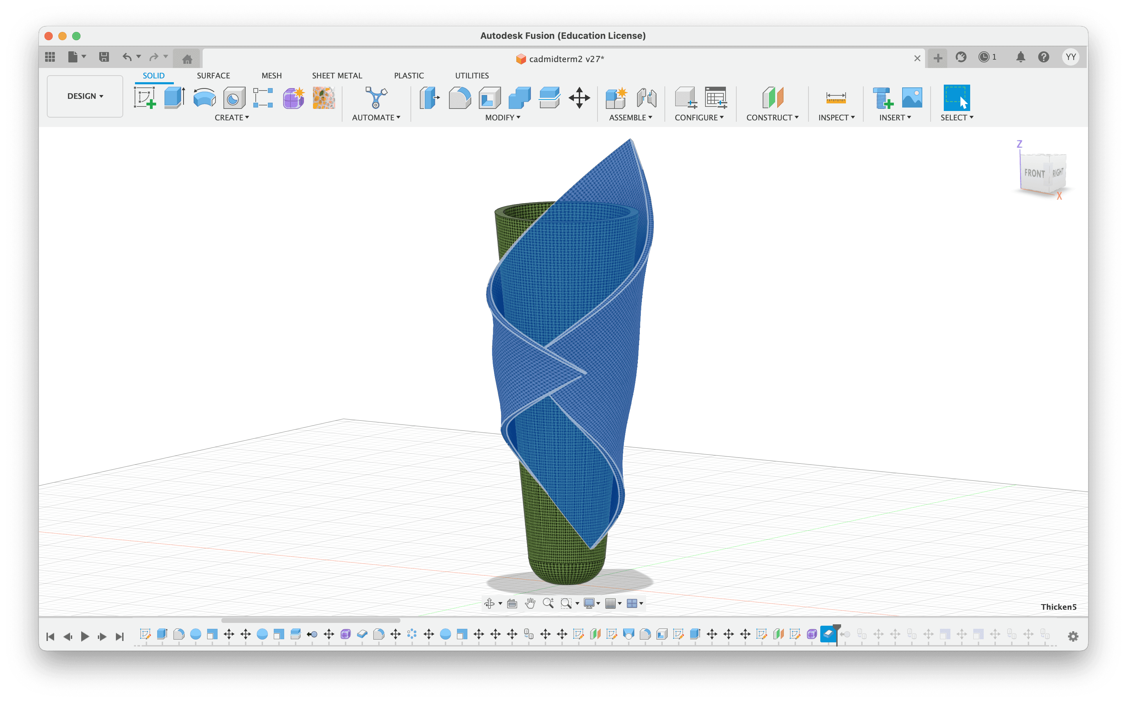1127x702 pixels.
Task: Toggle the Pan hand navigation tool
Action: [530, 603]
